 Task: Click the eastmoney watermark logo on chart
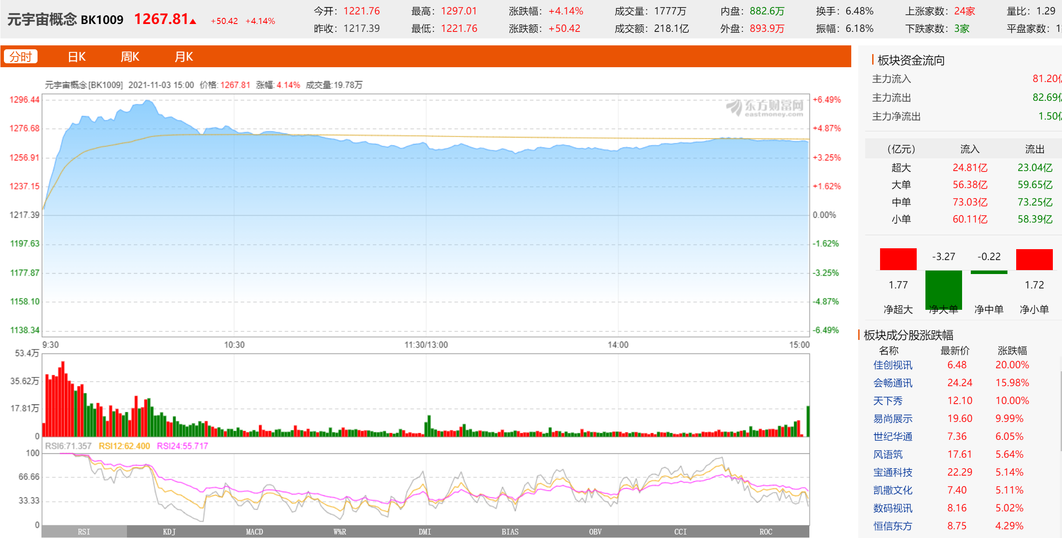pos(765,107)
